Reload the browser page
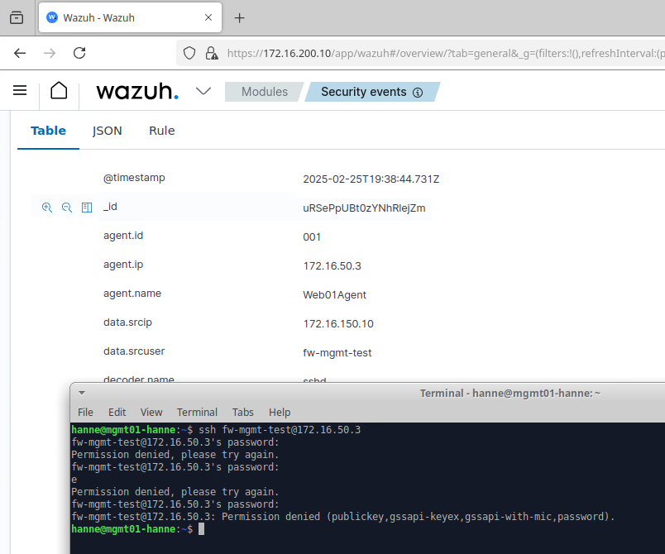Image resolution: width=665 pixels, height=554 pixels. [79, 53]
